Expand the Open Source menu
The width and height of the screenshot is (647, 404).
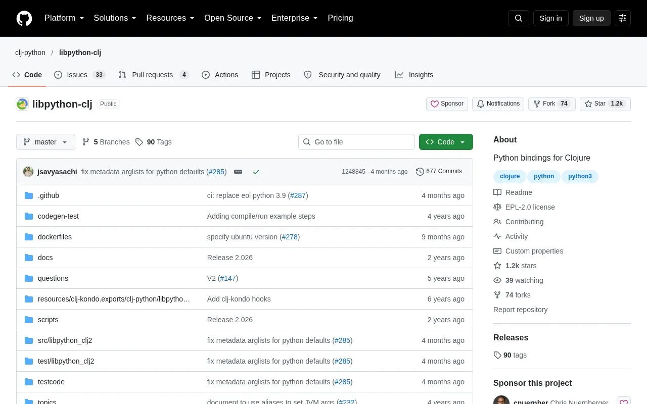pos(233,18)
